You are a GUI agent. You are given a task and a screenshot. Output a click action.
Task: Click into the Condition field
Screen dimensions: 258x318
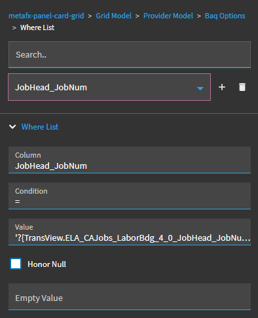130,196
